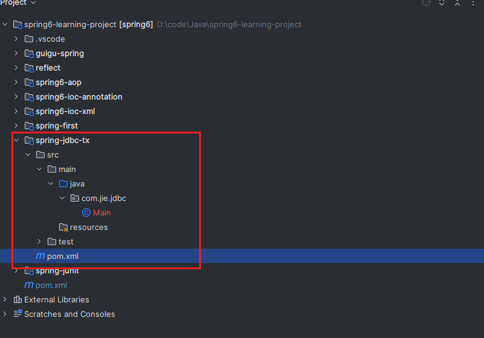
Task: Click the Scratches and Consoles icon
Action: (18, 314)
